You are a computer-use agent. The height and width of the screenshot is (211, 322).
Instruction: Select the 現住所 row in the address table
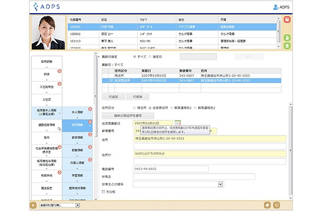[x=192, y=75]
